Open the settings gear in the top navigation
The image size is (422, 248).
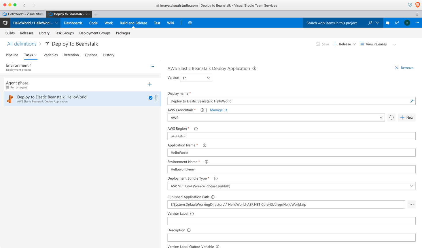190,23
